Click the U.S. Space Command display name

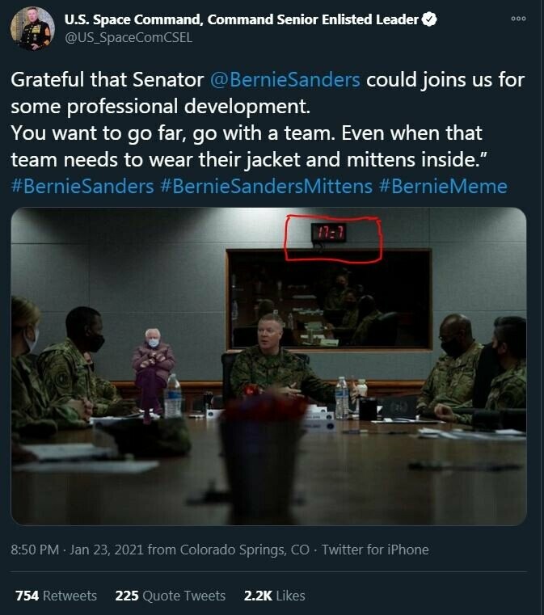pos(242,20)
